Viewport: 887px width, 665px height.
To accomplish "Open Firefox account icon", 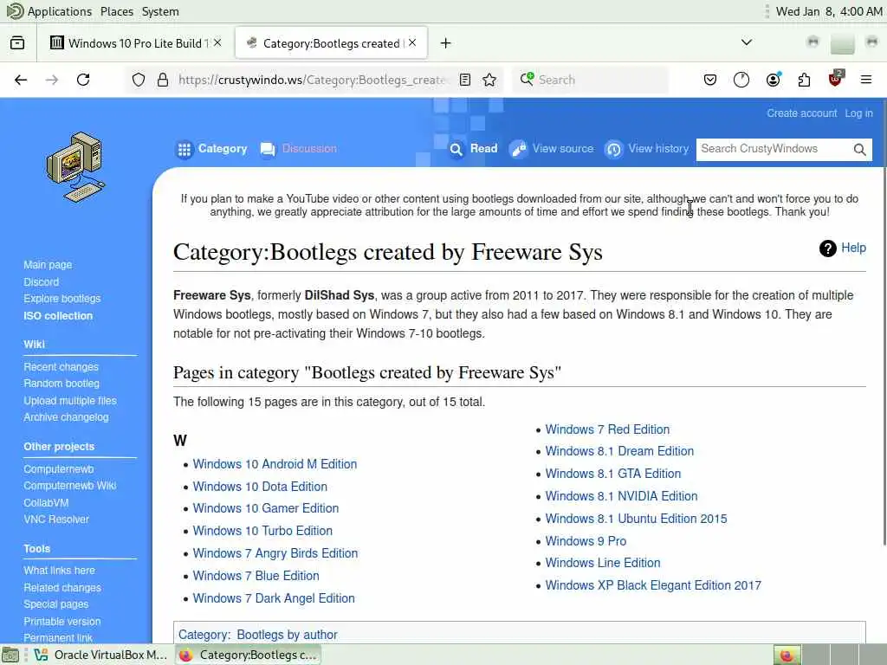I will tap(774, 80).
